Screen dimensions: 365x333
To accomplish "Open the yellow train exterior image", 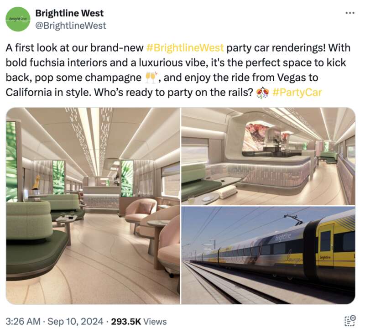I will click(268, 255).
